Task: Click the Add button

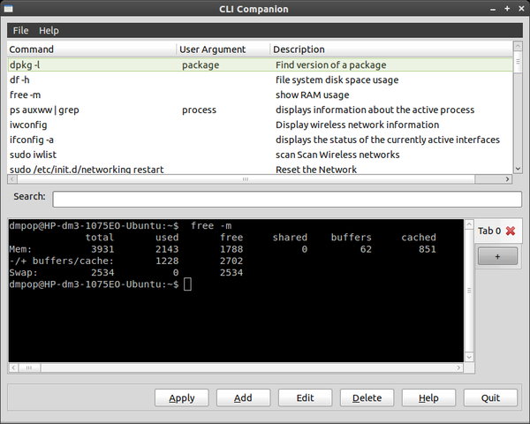Action: click(244, 397)
